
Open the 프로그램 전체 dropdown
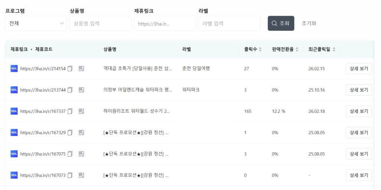[x=36, y=23]
